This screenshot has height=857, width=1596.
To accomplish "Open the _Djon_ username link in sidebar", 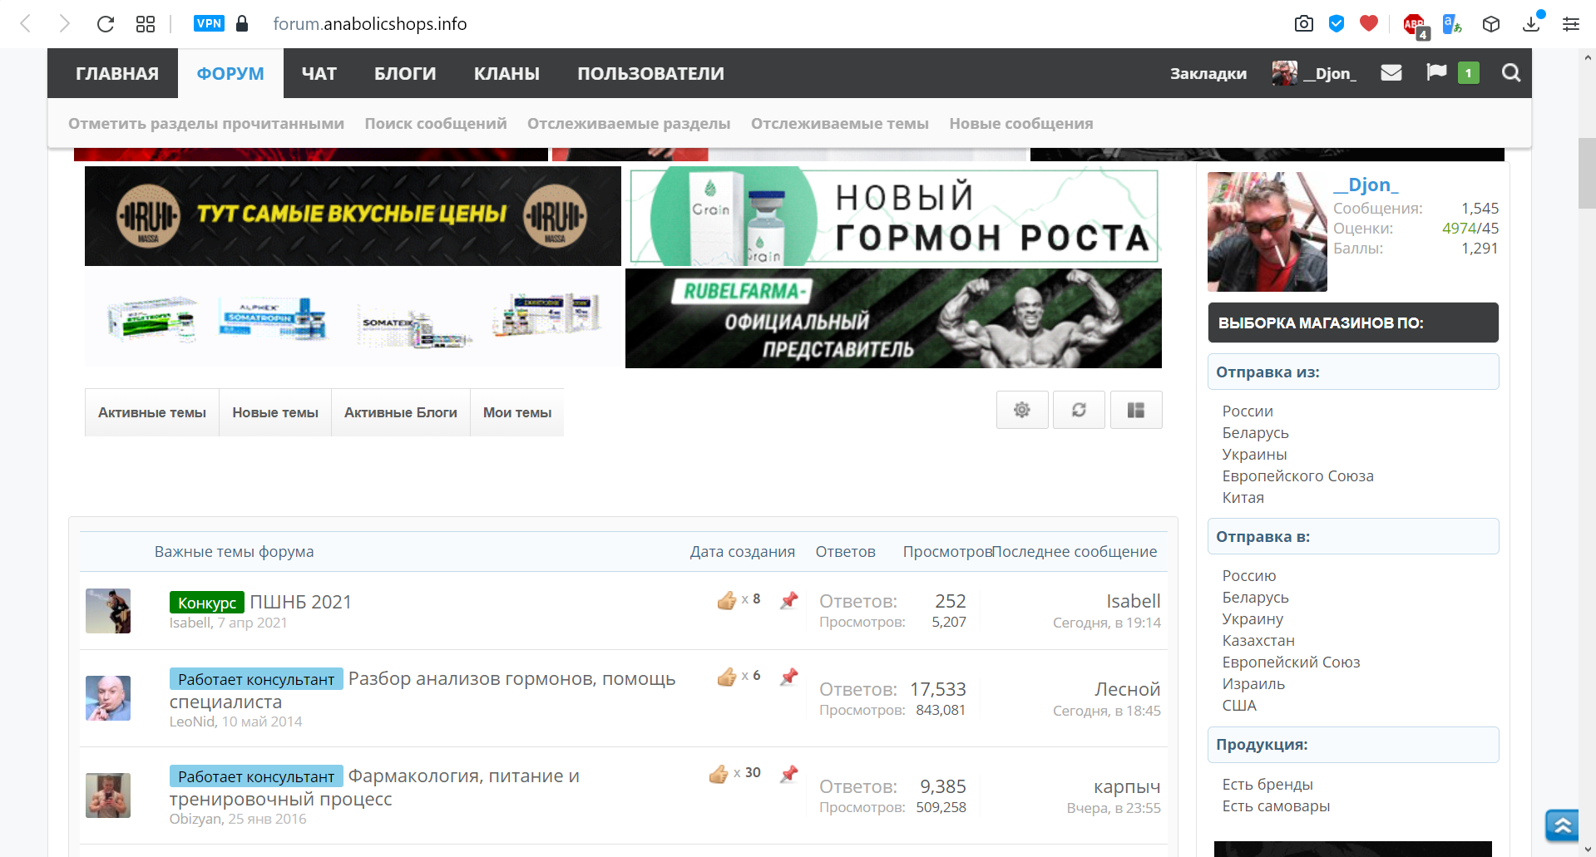I will [x=1366, y=185].
